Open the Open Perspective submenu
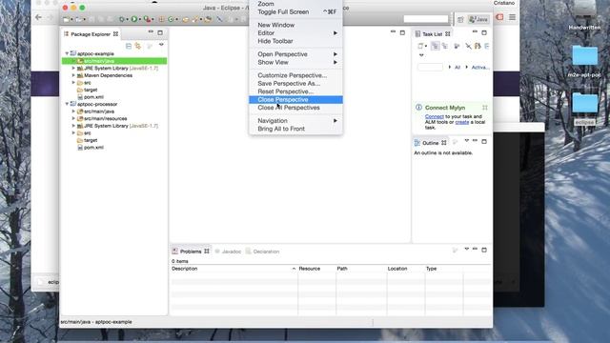The width and height of the screenshot is (610, 343). click(x=295, y=54)
